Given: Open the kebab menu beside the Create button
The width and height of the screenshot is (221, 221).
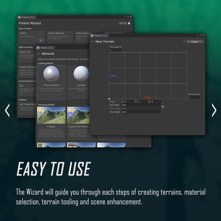Looking at the screenshot, I should click(184, 41).
